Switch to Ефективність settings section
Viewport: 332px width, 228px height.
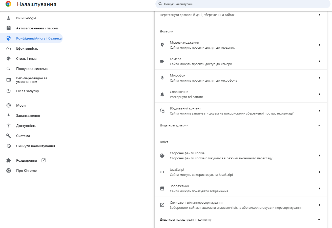[27, 48]
